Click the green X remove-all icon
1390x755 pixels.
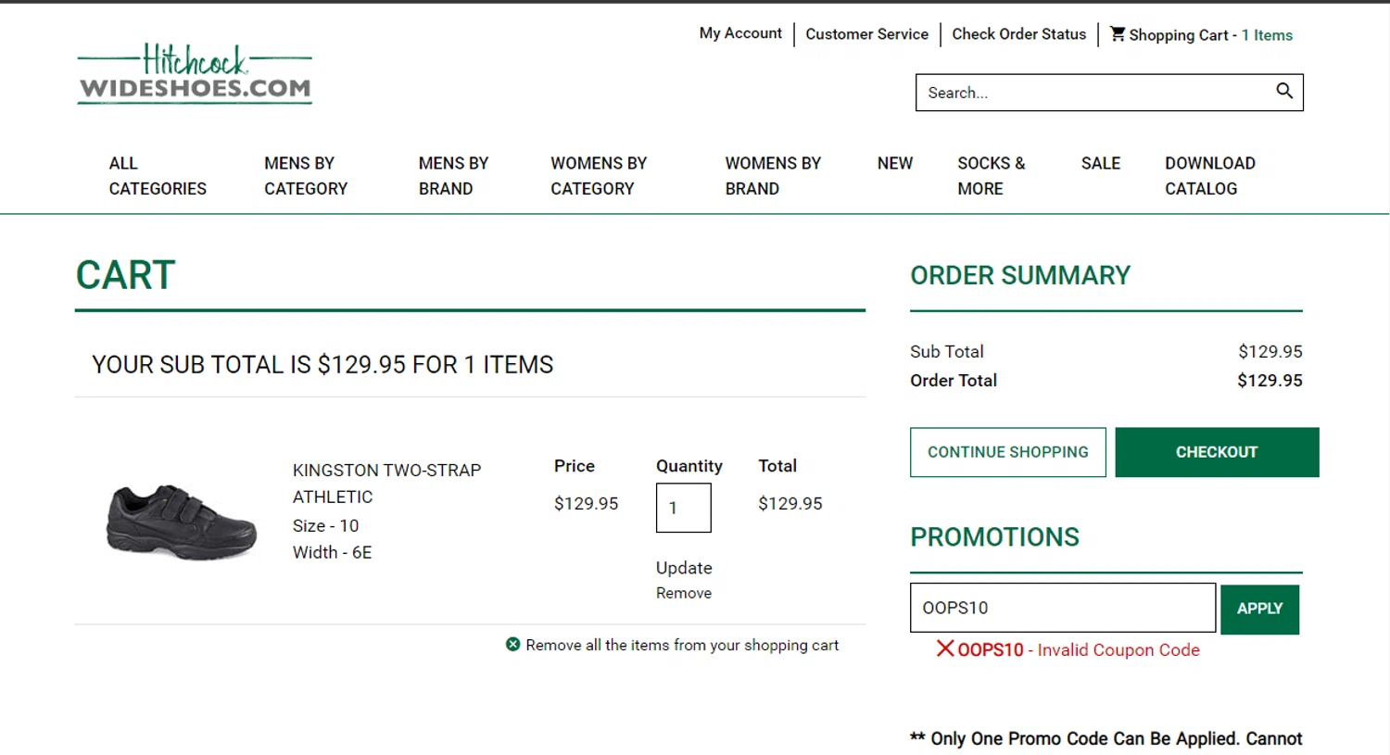(x=512, y=644)
